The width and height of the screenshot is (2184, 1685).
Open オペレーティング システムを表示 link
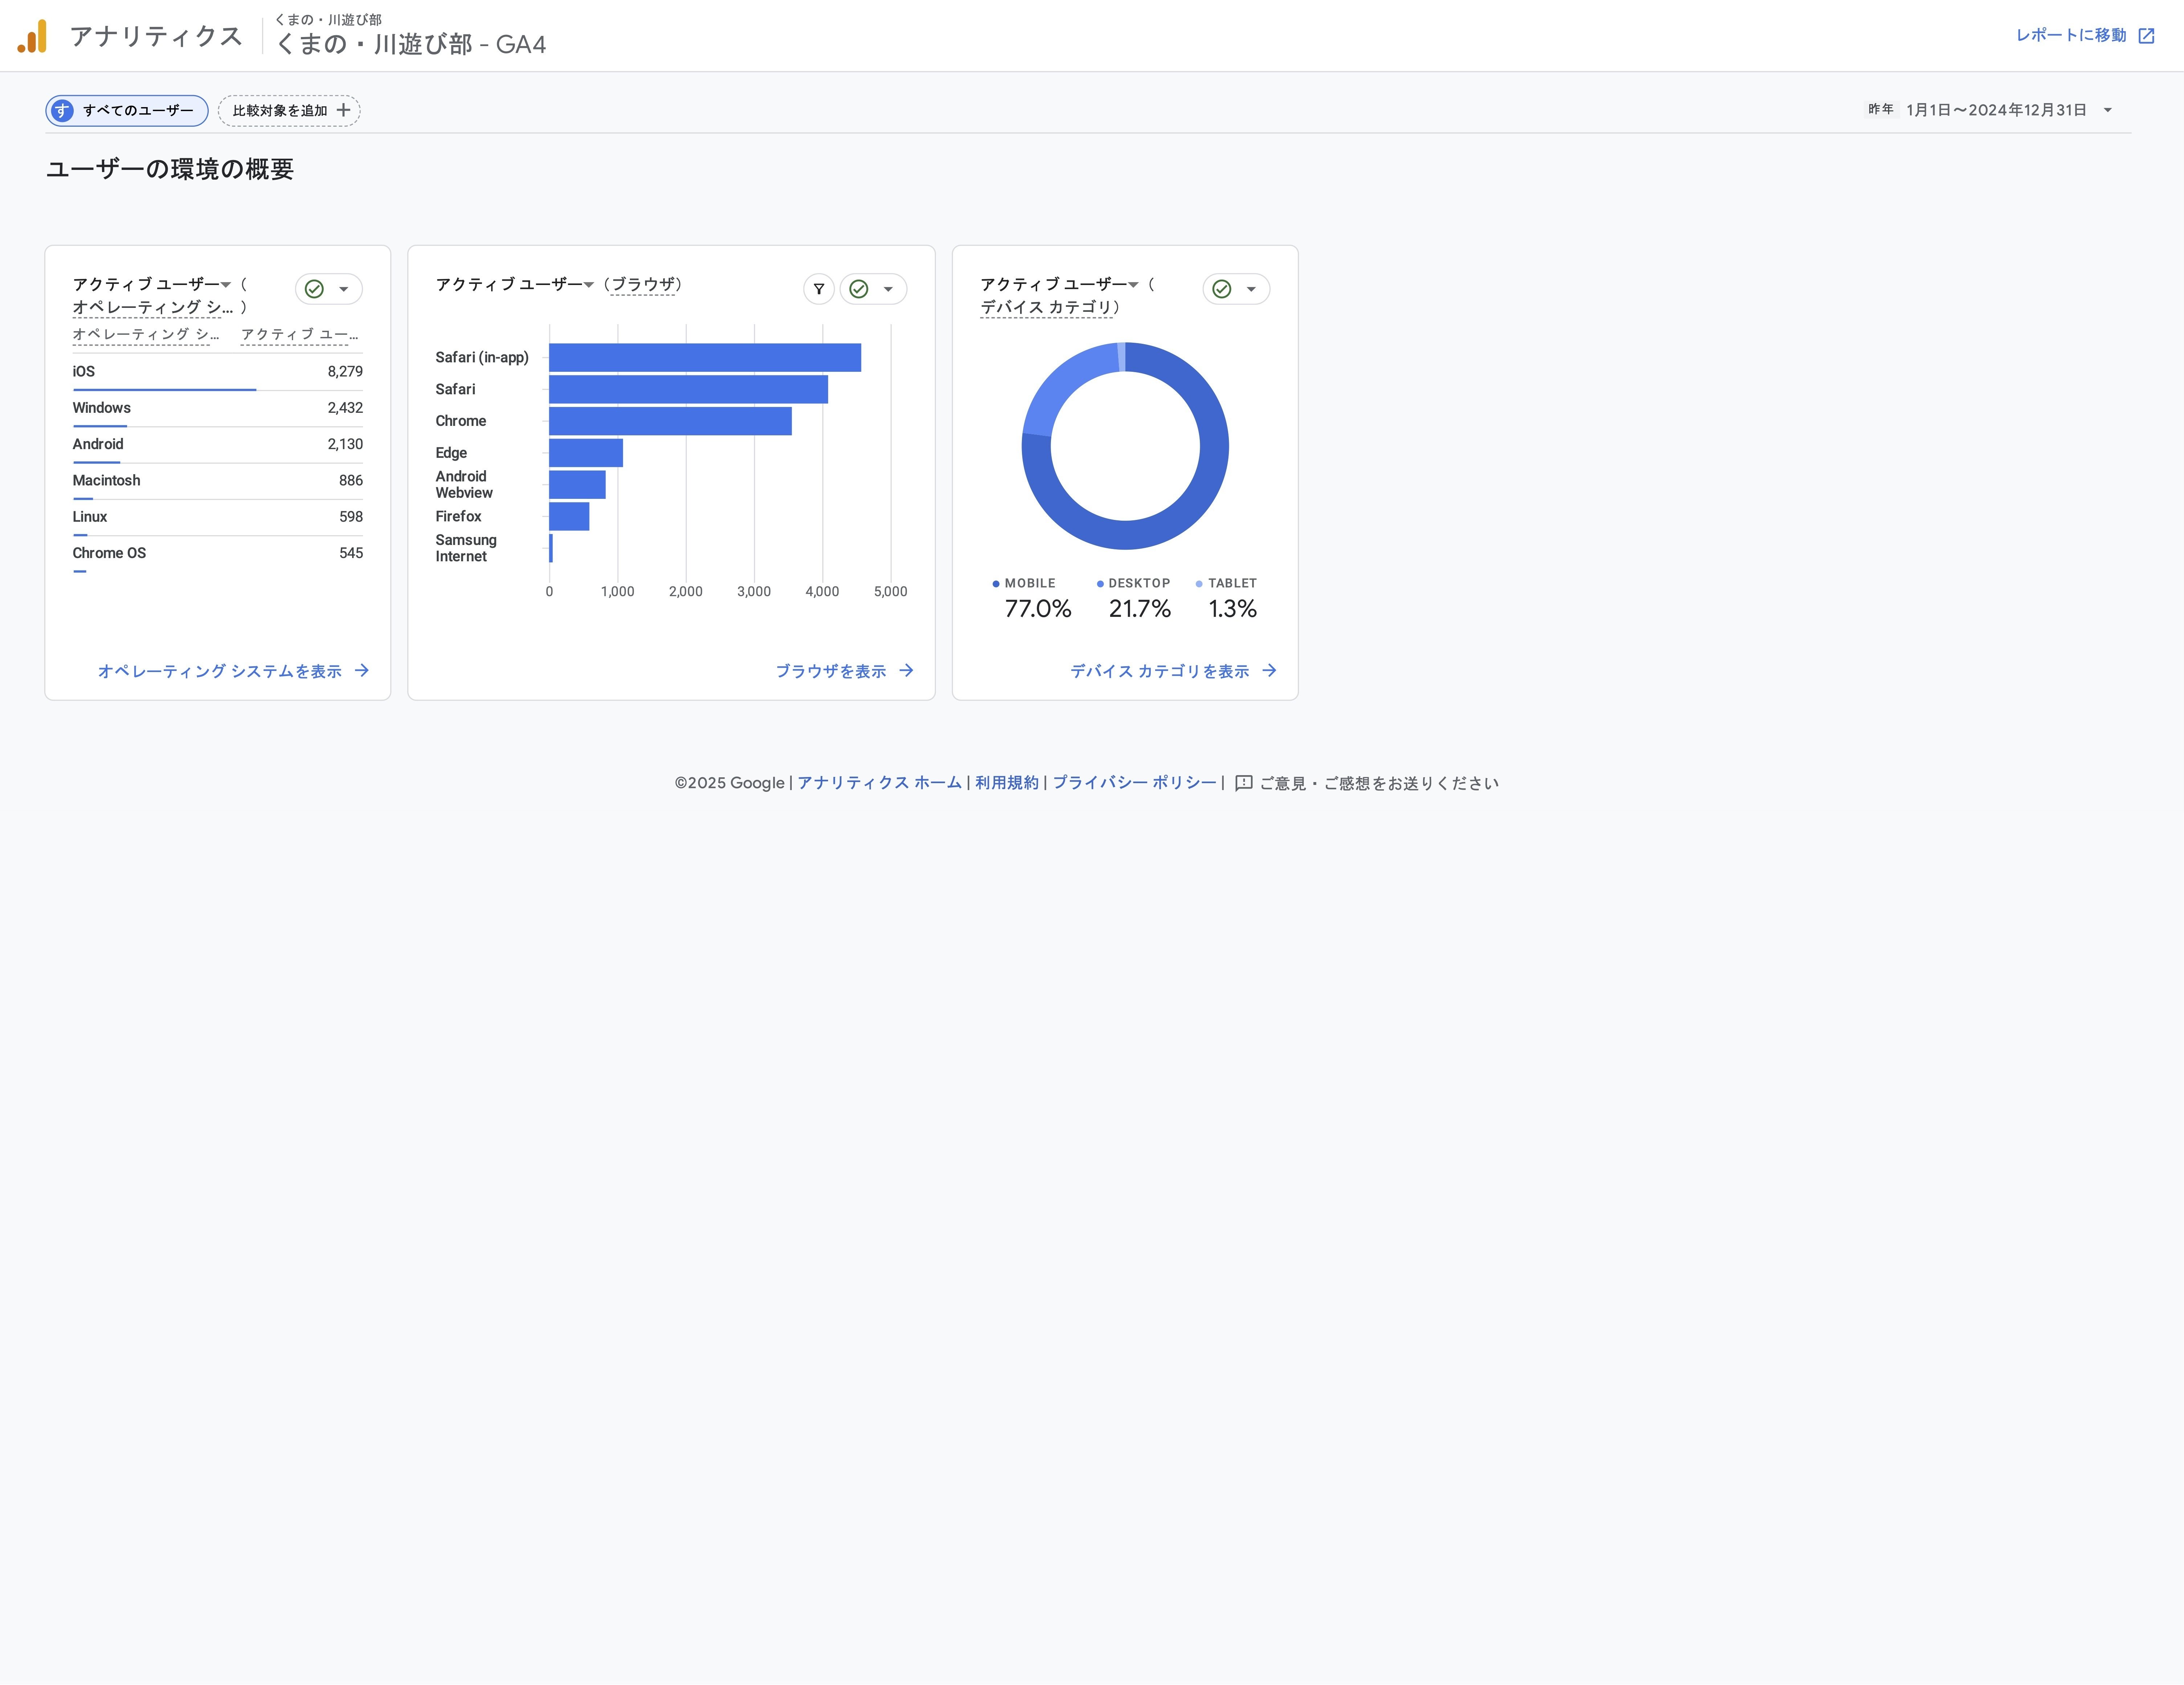click(233, 671)
